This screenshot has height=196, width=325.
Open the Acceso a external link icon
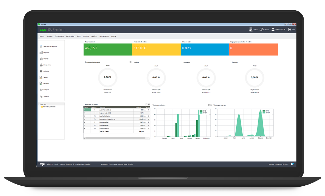point(261,29)
